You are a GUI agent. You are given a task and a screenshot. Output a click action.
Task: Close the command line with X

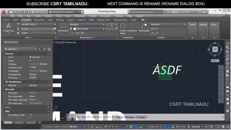click(70, 117)
